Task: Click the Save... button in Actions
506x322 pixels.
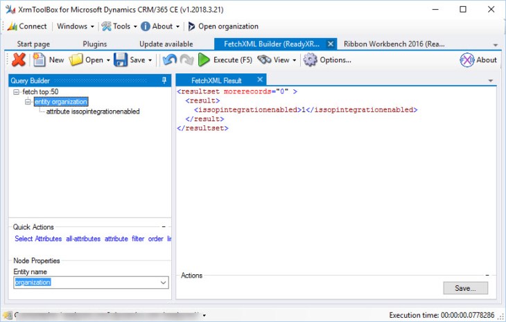Action: pos(465,288)
